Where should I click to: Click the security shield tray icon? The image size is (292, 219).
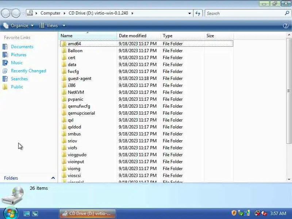tap(234, 213)
